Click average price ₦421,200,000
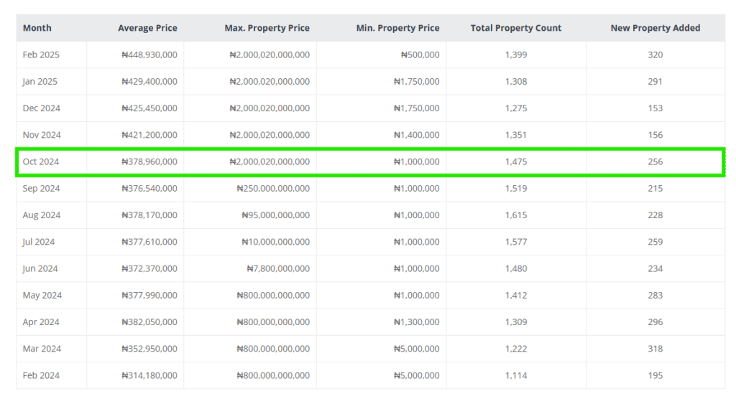736x404 pixels. (149, 135)
